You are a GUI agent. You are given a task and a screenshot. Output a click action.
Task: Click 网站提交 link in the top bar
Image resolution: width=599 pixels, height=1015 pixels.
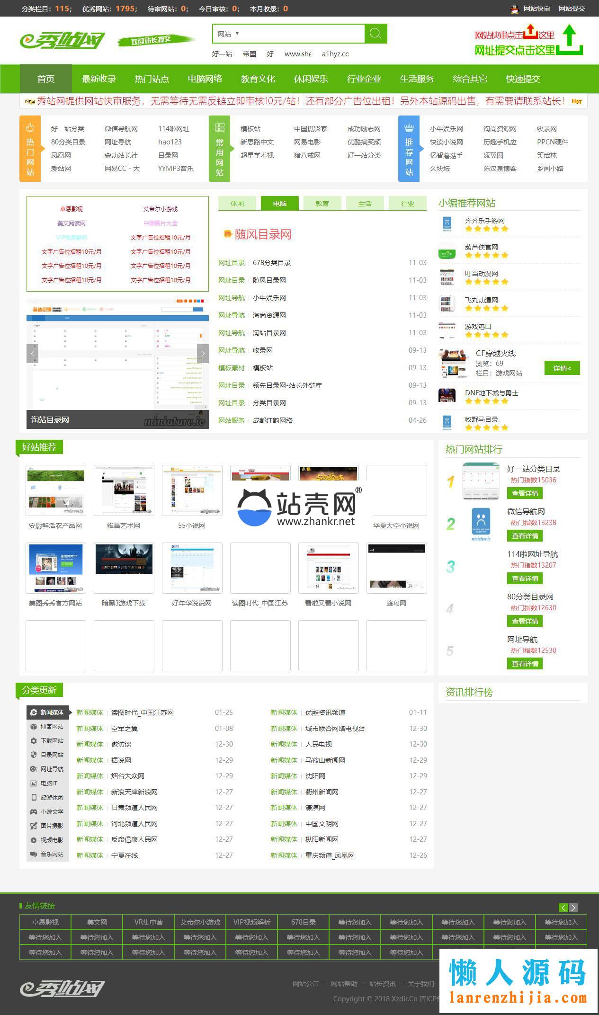[x=572, y=9]
